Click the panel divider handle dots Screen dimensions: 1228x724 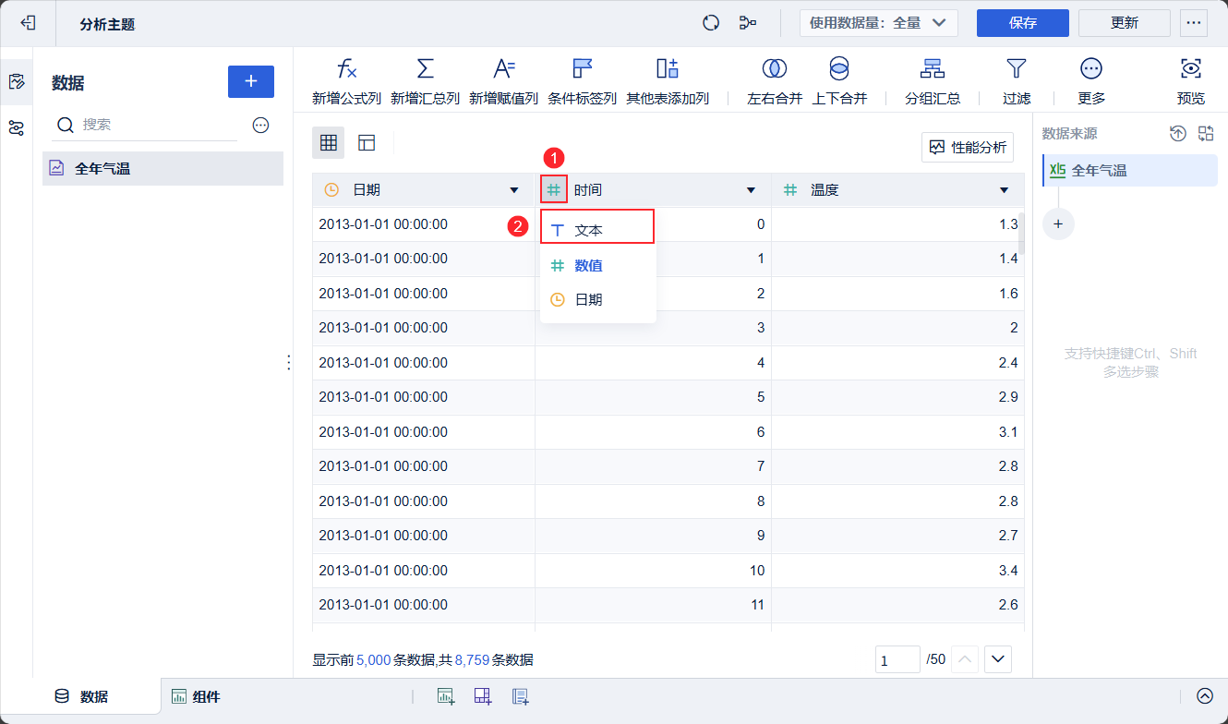288,363
